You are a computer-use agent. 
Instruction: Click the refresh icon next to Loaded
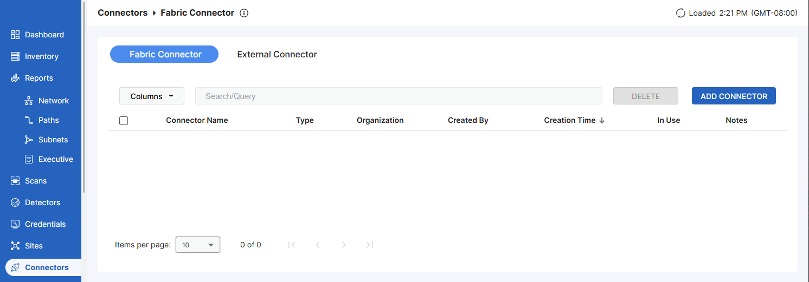(x=680, y=13)
